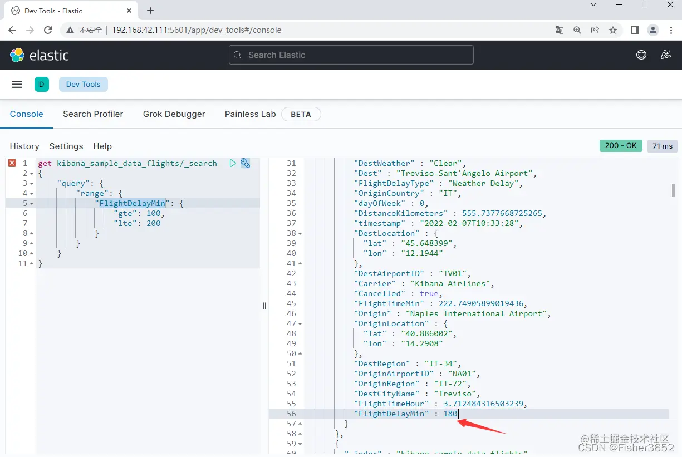This screenshot has width=682, height=457.
Task: Click the gte value 100 in query
Action: 153,213
